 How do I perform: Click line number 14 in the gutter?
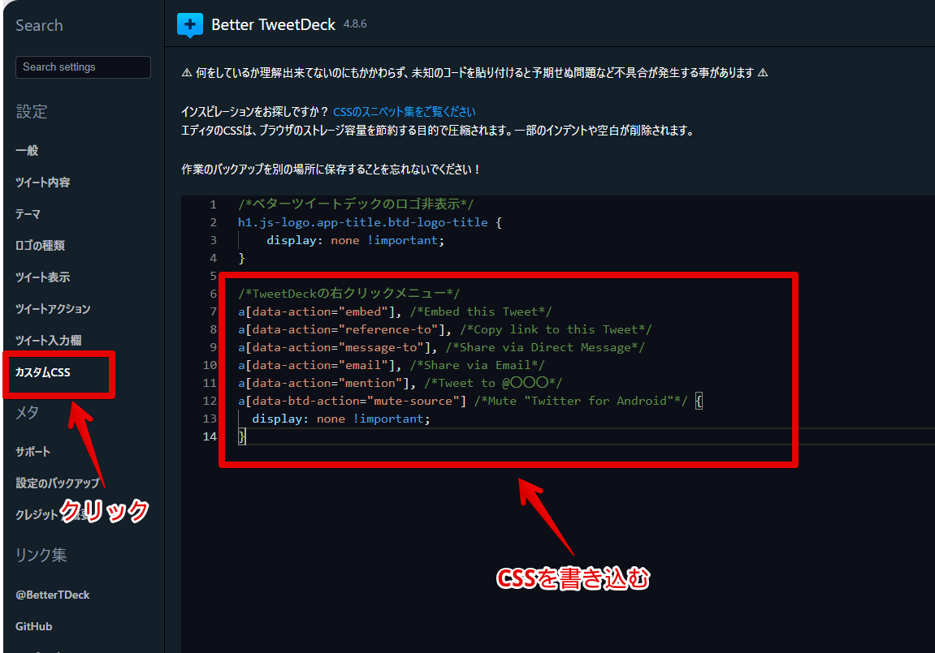[x=210, y=436]
